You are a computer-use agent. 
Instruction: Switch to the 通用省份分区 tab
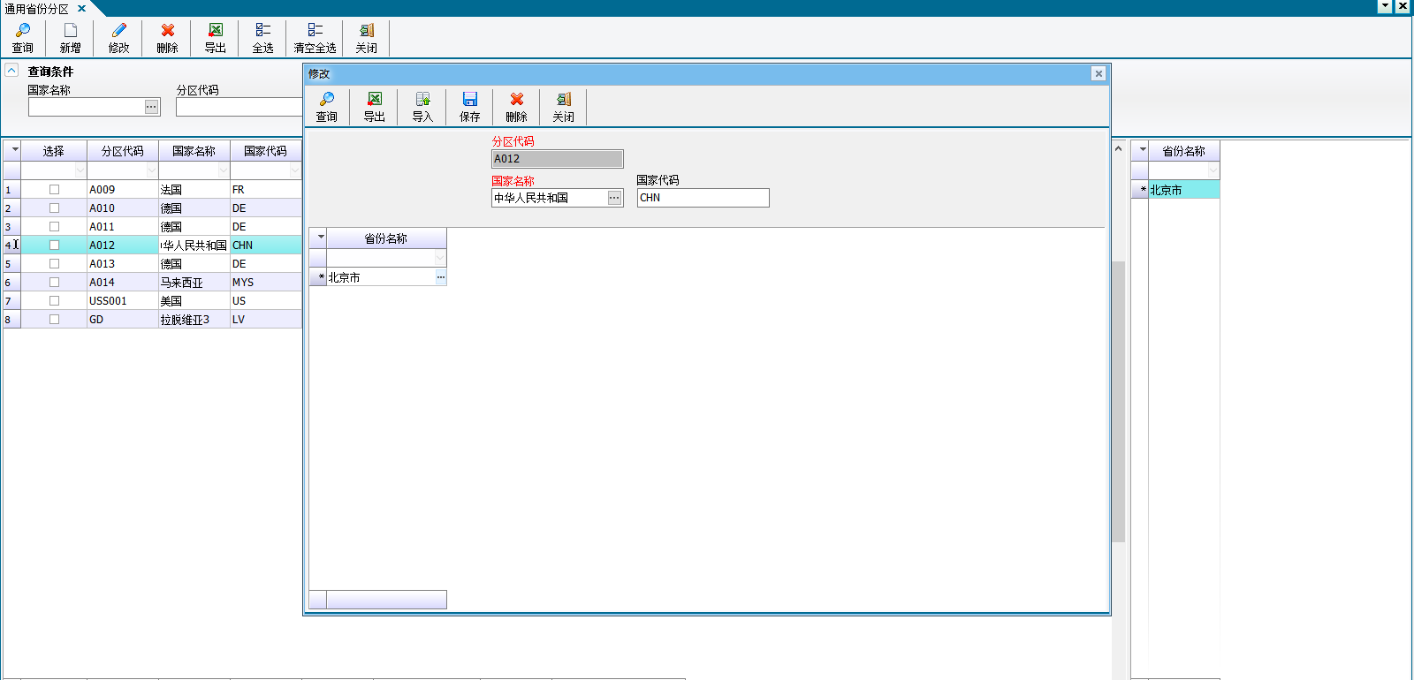tap(37, 9)
